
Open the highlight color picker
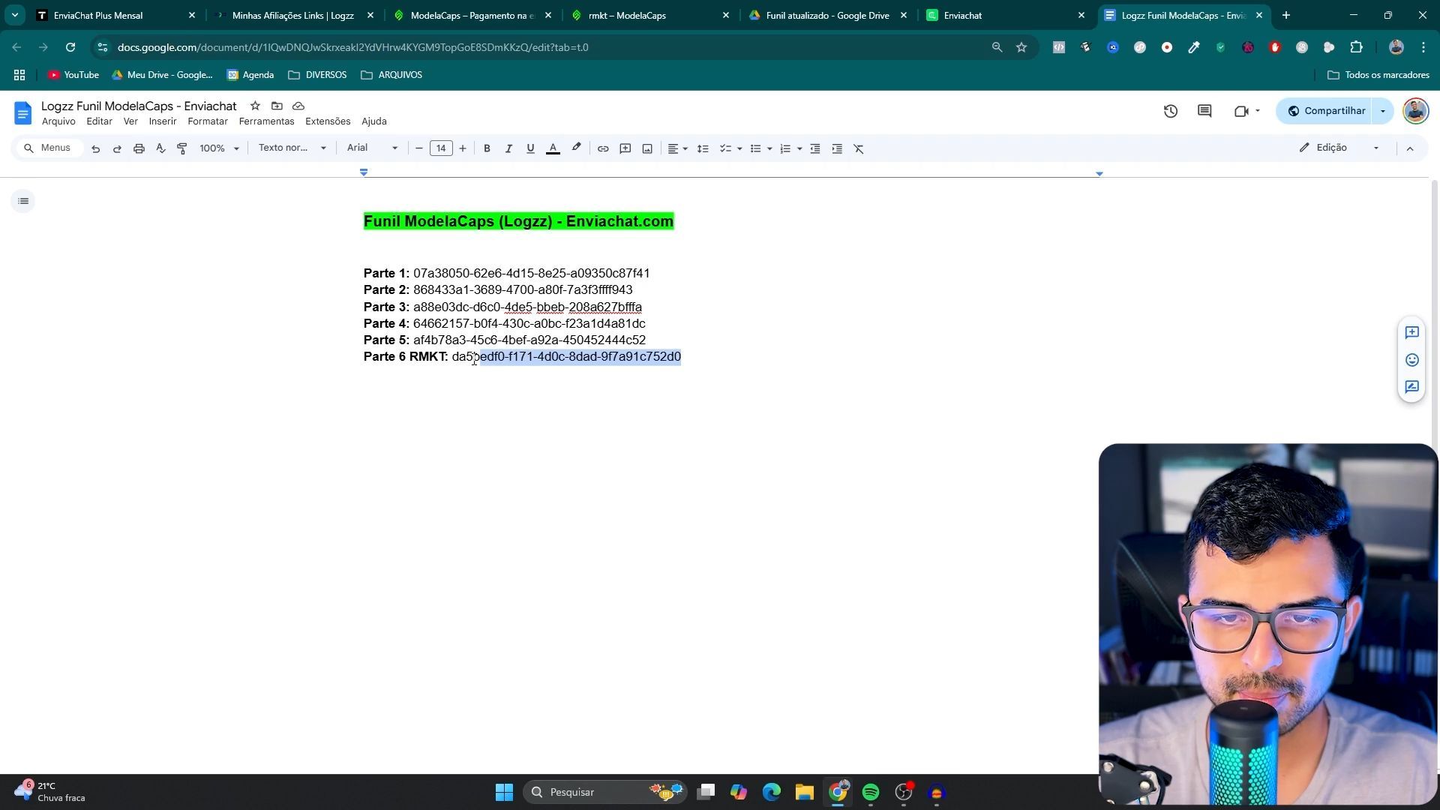[576, 148]
